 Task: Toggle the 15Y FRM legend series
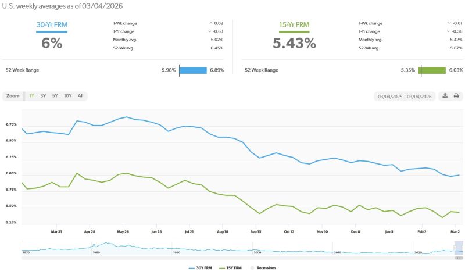pyautogui.click(x=233, y=268)
